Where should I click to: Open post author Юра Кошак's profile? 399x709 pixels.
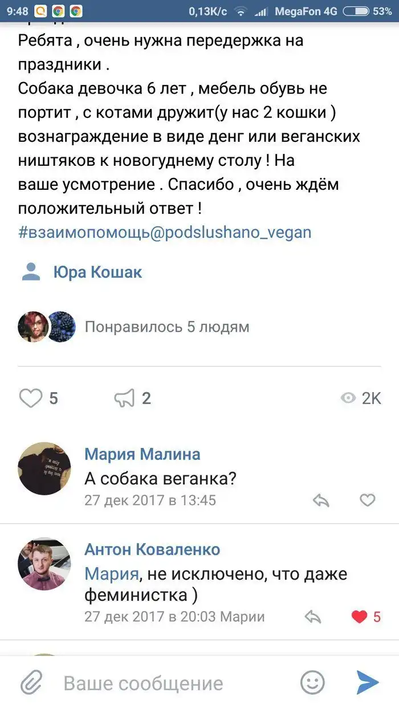click(97, 272)
